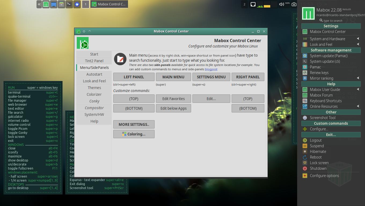Open MORE SETTINGS..

click(x=134, y=124)
